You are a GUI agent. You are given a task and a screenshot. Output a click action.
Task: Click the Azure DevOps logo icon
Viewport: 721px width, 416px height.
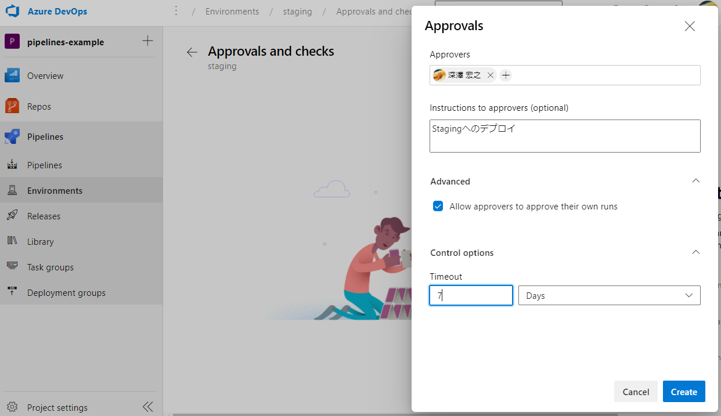(13, 11)
